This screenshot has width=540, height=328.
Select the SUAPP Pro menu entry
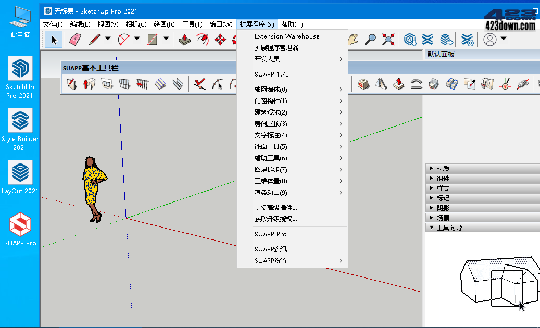pos(292,234)
